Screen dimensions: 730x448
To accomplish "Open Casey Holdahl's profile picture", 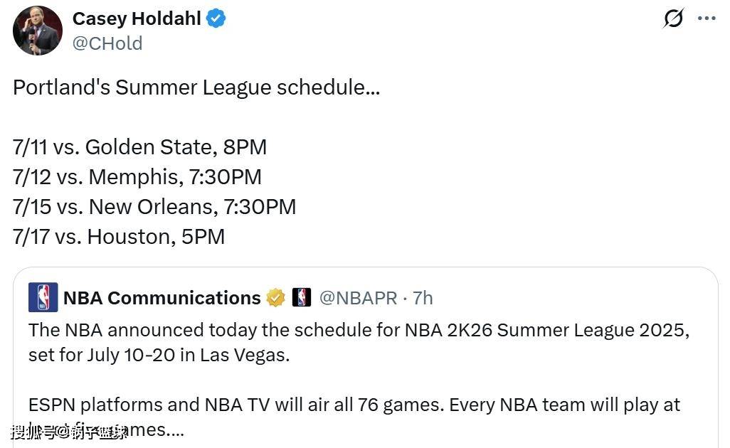I will (37, 31).
